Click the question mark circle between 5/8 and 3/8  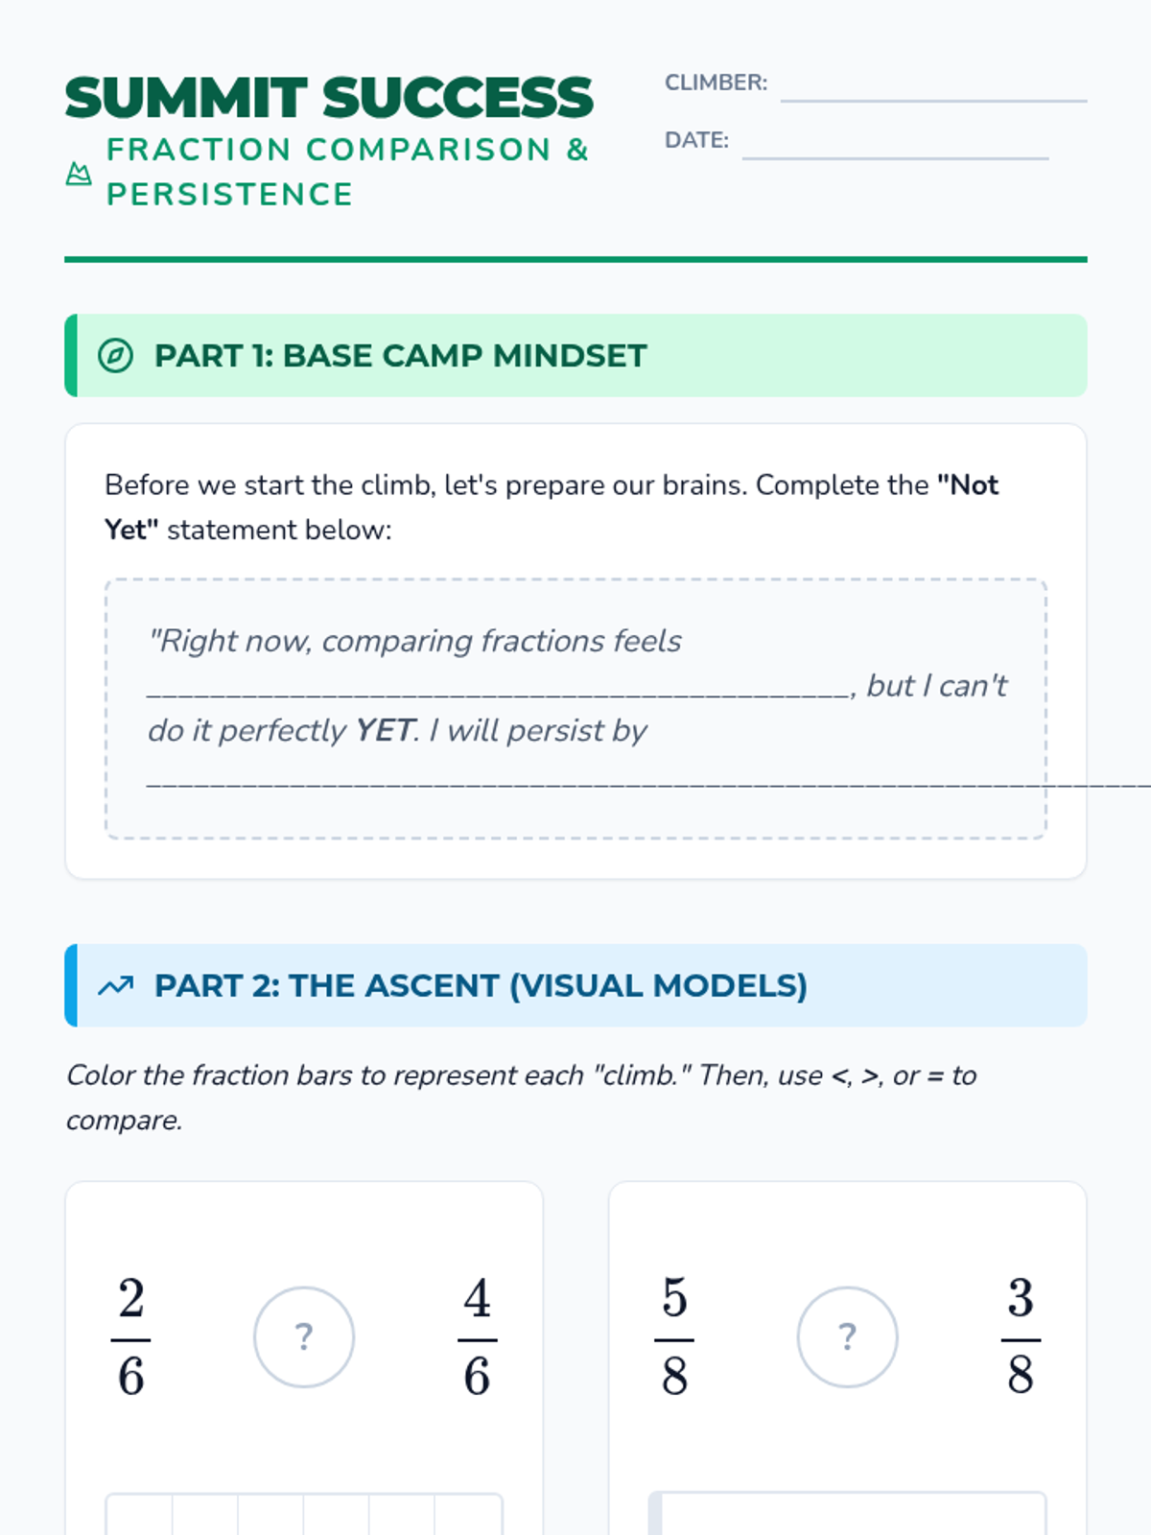[x=847, y=1336]
